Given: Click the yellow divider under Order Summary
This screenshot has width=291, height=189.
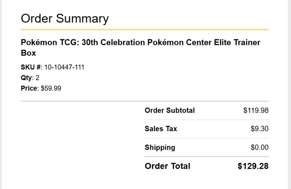Looking at the screenshot, I should [145, 29].
